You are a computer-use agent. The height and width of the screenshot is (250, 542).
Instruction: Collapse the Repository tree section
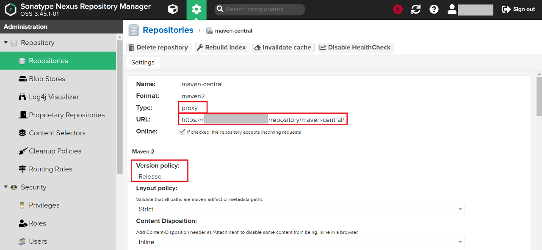point(6,43)
